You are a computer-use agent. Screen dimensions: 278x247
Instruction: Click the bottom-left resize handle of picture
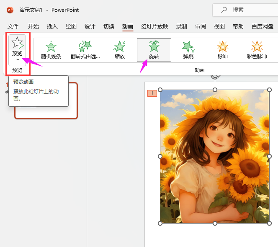click(160, 224)
